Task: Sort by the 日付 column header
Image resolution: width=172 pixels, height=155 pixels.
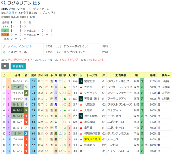Action: (x=17, y=75)
